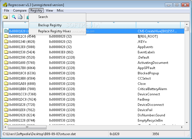The width and height of the screenshot is (192, 139).
Task: Select offset 0x000011C0 (4544)
Action: click(22, 36)
